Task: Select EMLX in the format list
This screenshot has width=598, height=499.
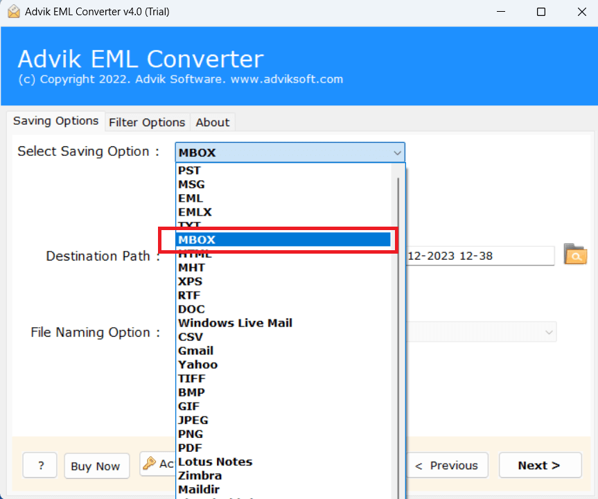Action: [283, 212]
